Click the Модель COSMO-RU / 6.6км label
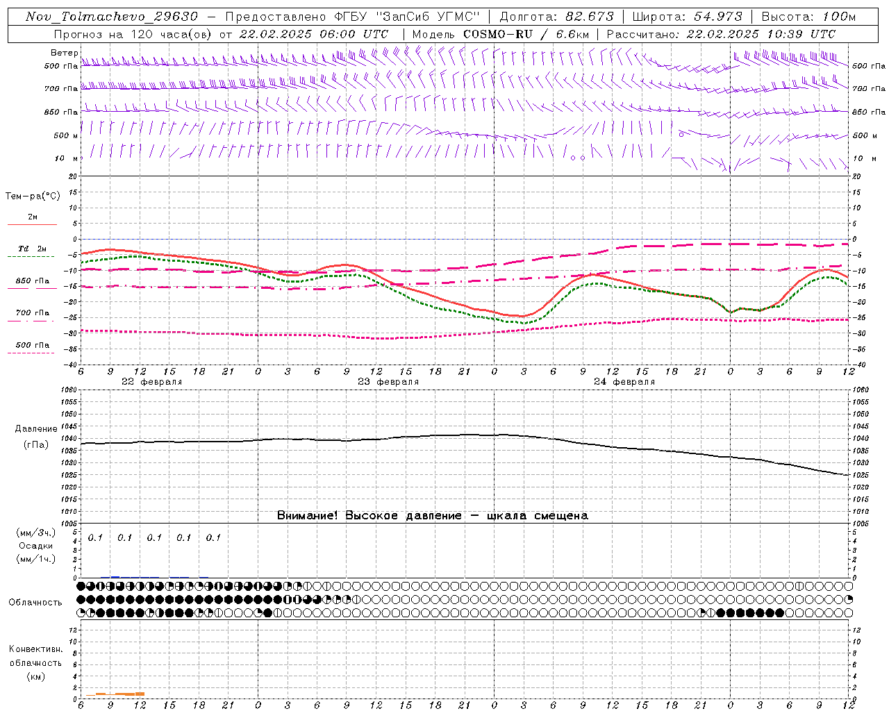 501,34
